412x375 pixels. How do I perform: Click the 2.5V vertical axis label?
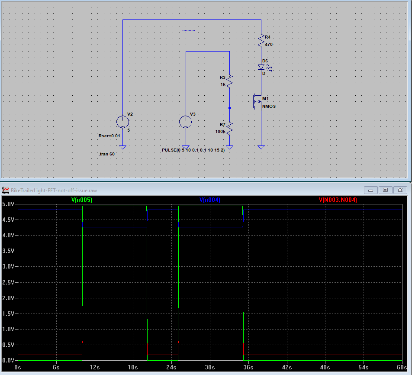pos(8,282)
